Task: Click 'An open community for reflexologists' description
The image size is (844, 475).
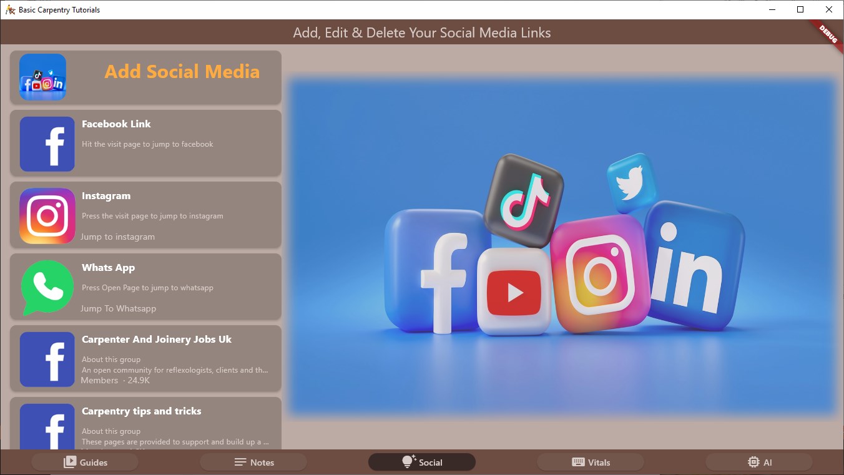Action: tap(175, 370)
